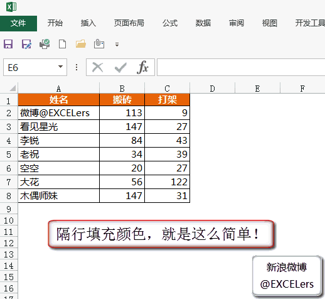
Task: Click into the formula bar input
Action: [241, 67]
